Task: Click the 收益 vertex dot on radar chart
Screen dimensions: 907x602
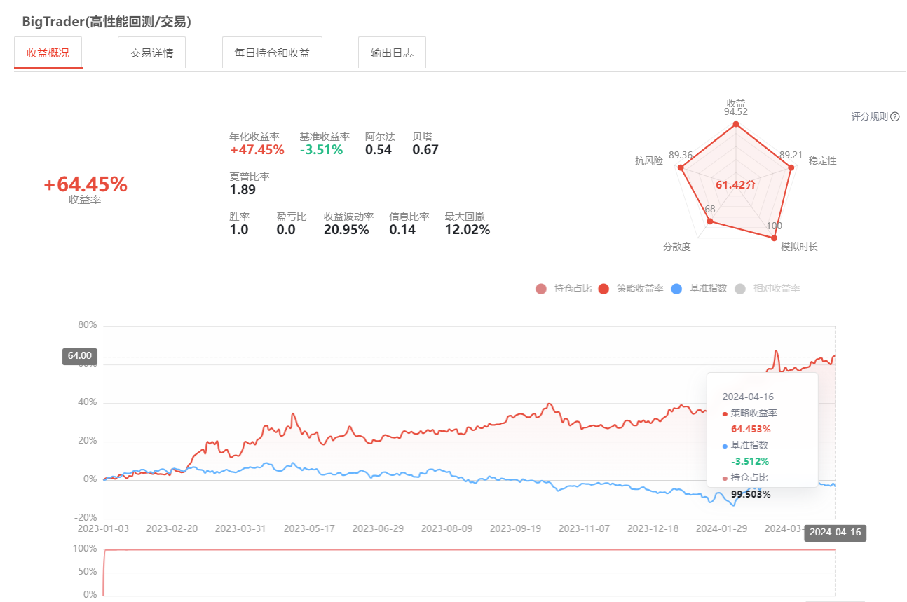Action: (735, 125)
